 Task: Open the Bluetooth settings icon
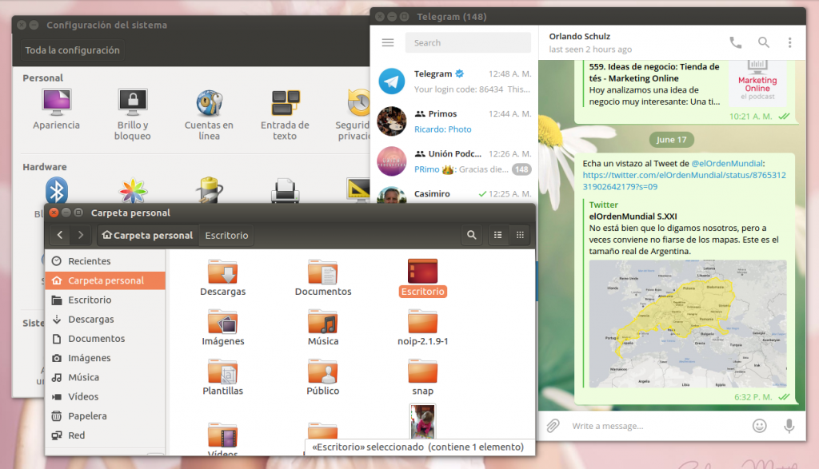(x=57, y=190)
